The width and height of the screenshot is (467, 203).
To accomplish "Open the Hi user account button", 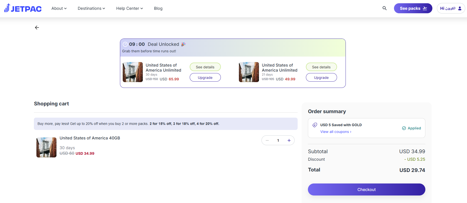I will click(x=451, y=8).
